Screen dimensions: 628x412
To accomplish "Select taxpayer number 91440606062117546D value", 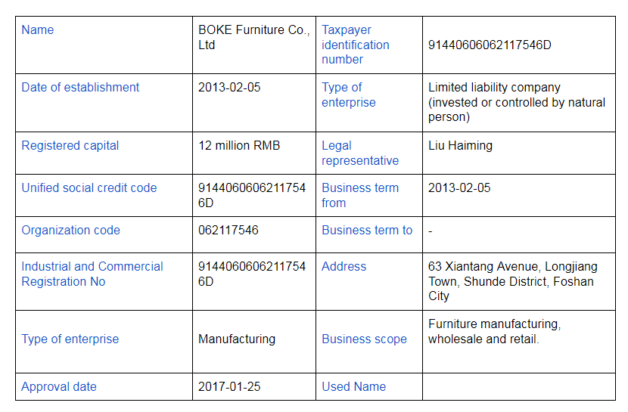I will (x=490, y=45).
